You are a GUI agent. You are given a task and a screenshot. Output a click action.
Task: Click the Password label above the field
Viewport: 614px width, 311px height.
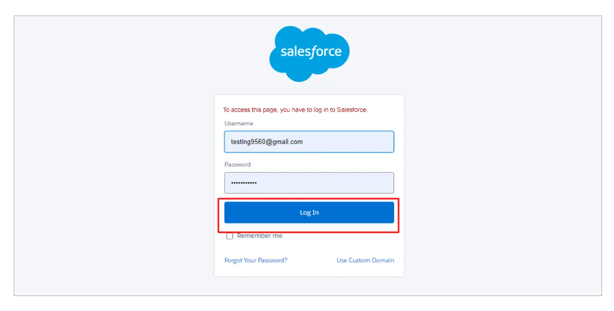(x=237, y=164)
